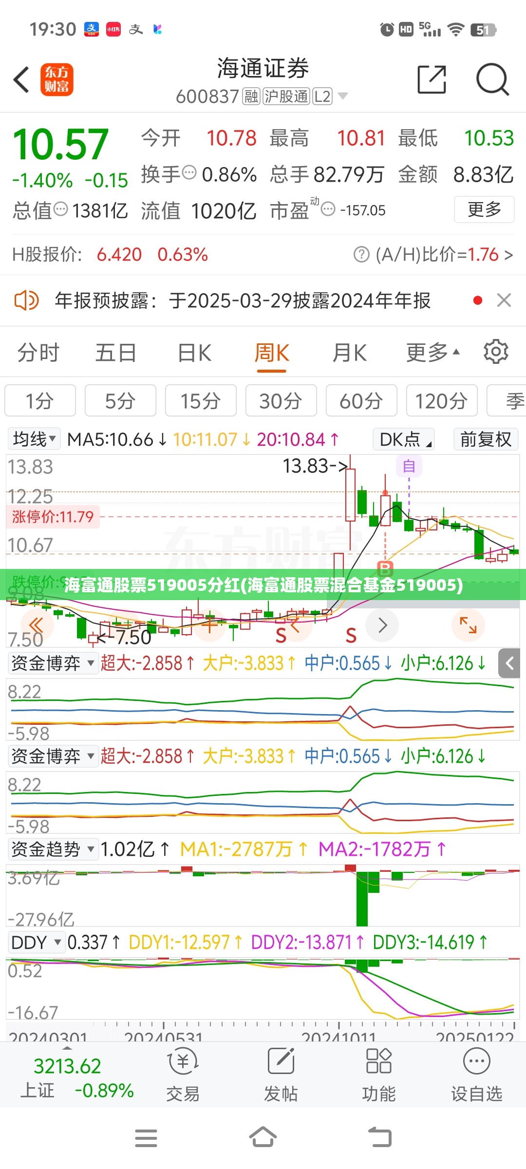This screenshot has height=1169, width=526.
Task: Open the A/H ratio question mark icon
Action: [x=361, y=254]
